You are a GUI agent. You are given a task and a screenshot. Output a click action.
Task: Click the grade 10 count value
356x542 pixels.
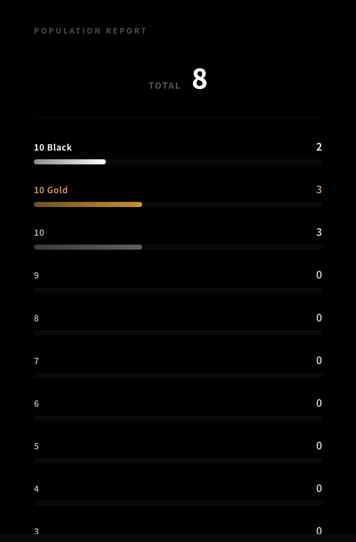[319, 232]
